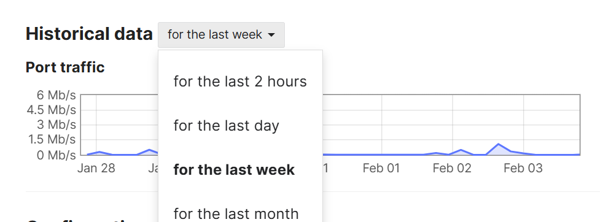Open the "for the last week" dropdown button

[221, 35]
